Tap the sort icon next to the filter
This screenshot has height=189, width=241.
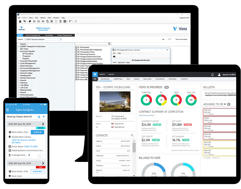(39, 117)
